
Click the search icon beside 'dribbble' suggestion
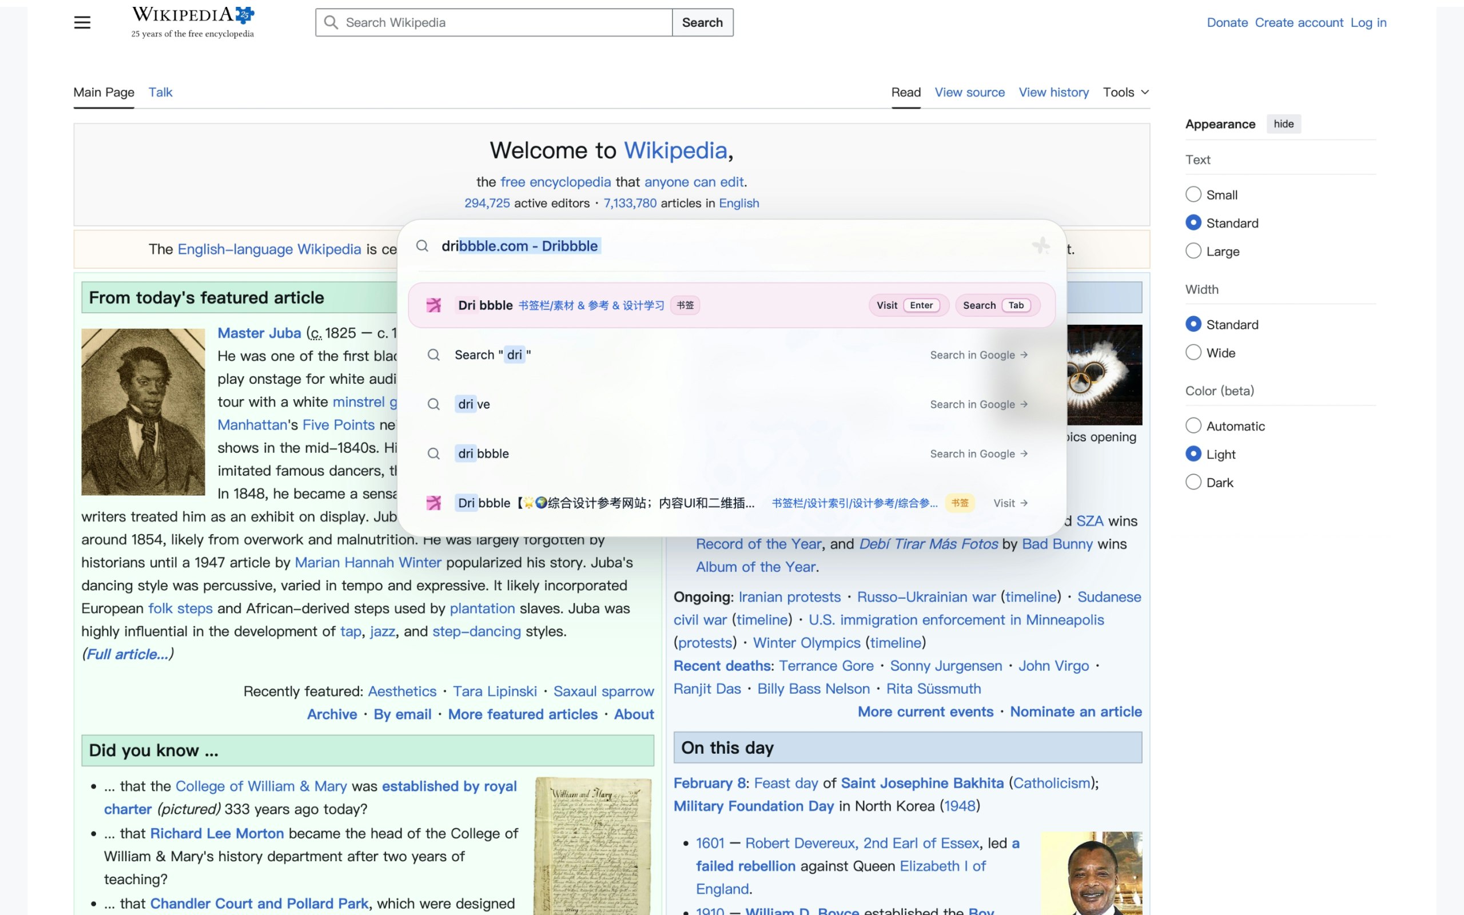tap(433, 454)
